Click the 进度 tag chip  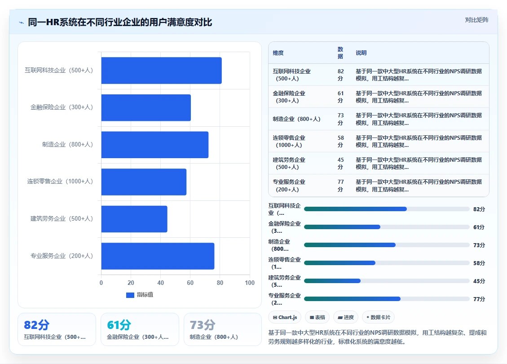[346, 317]
